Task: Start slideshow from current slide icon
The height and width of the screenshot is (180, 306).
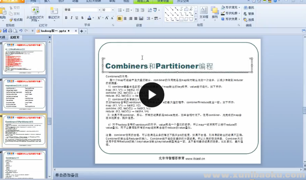Action: click(x=35, y=11)
